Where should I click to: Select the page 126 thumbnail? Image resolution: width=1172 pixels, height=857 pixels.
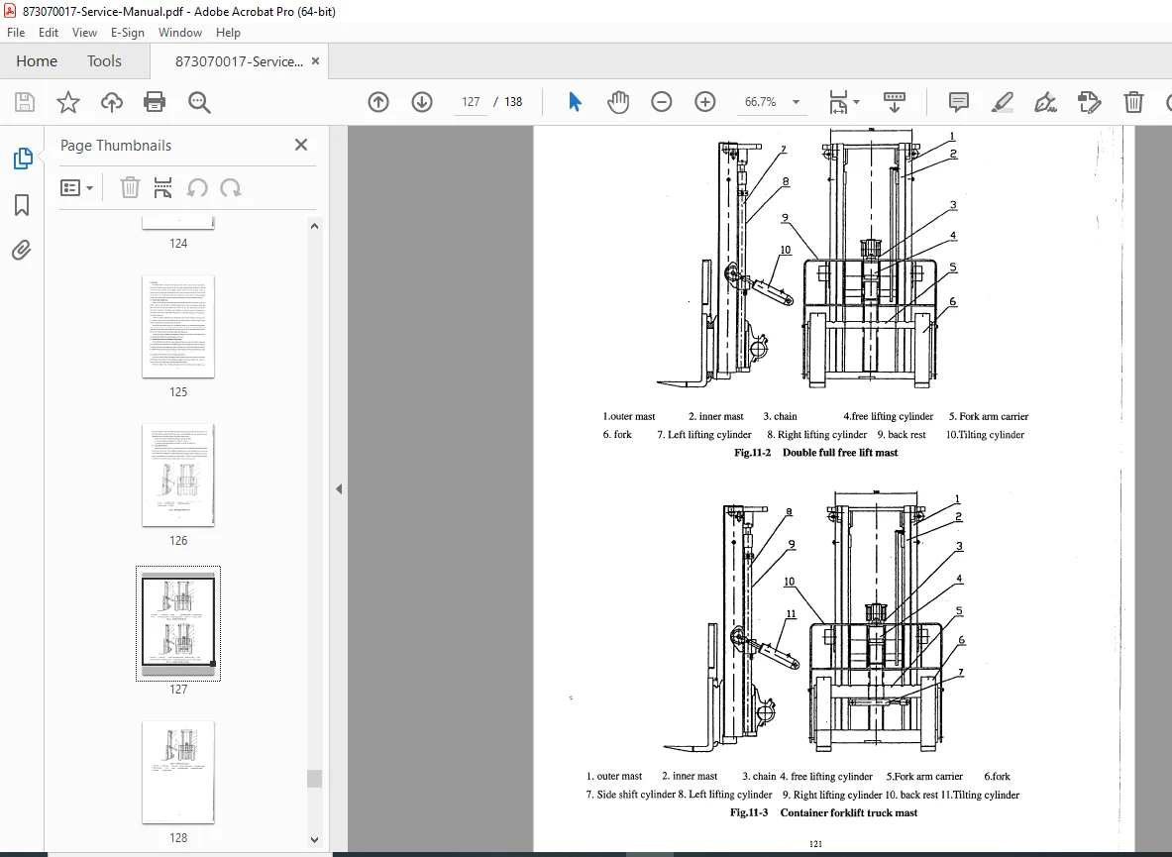click(178, 476)
